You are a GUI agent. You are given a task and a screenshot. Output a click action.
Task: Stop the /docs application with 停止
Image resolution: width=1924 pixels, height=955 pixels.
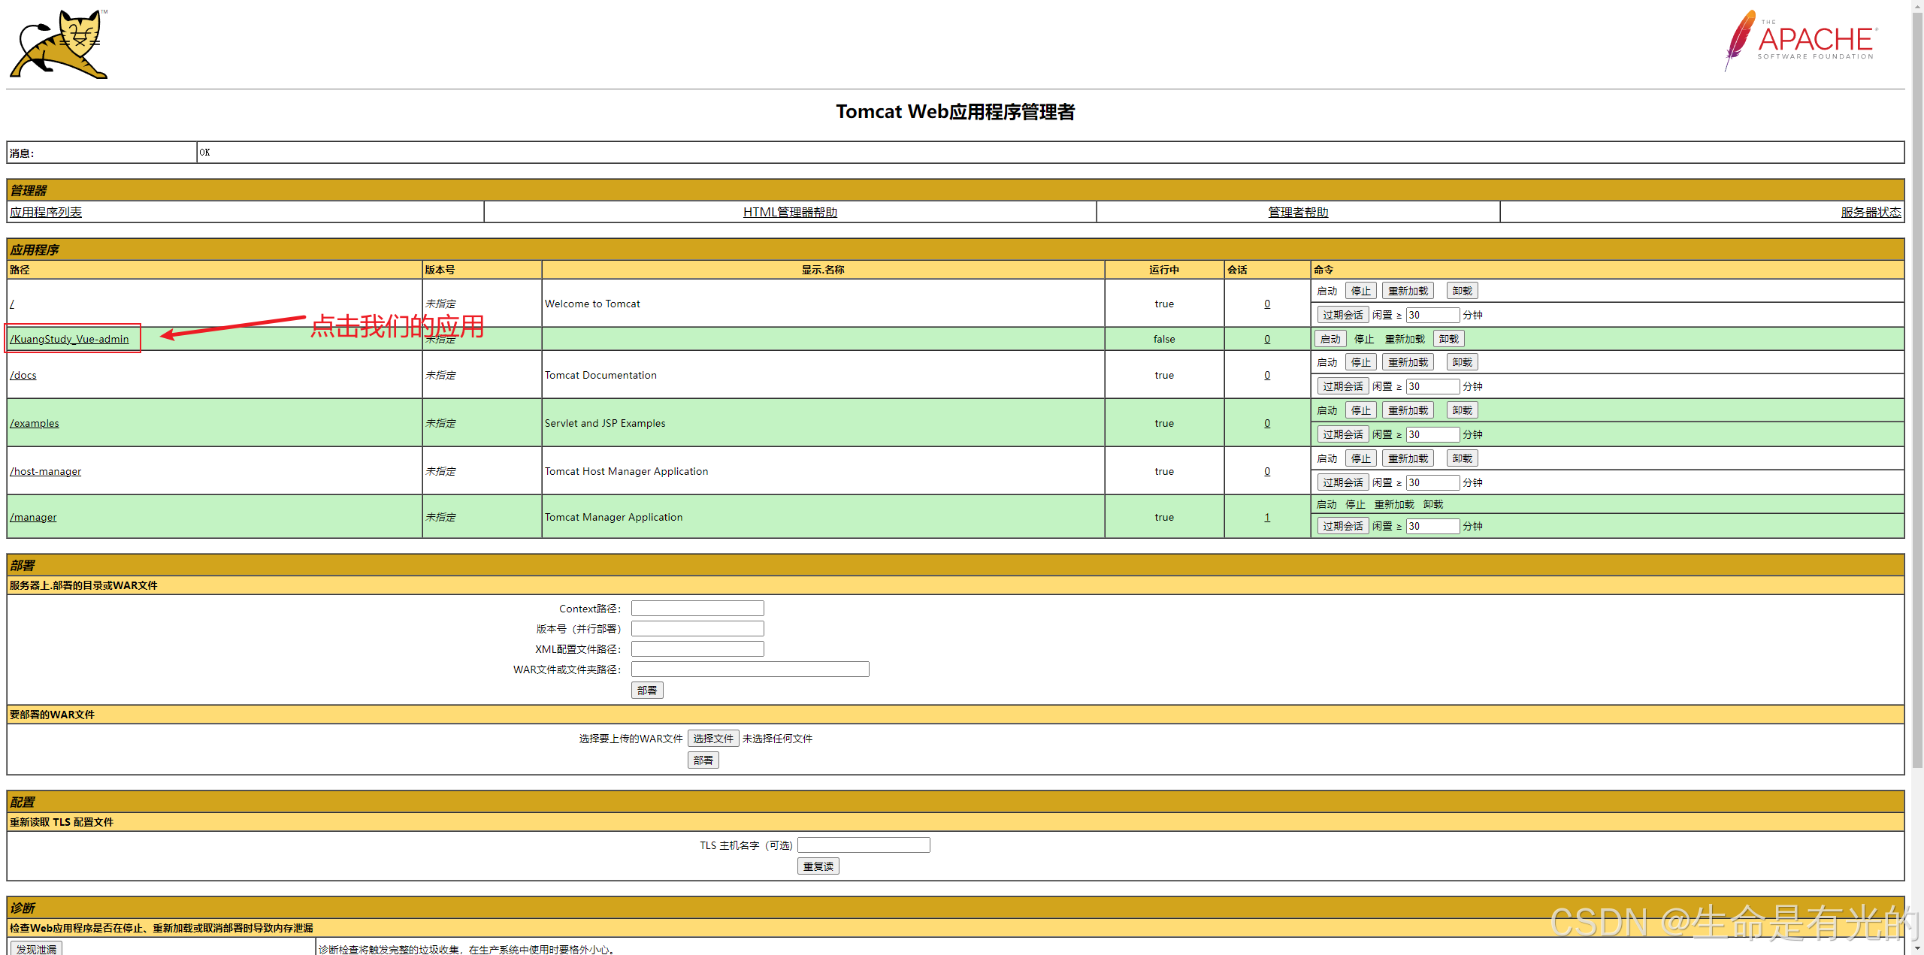pos(1360,362)
